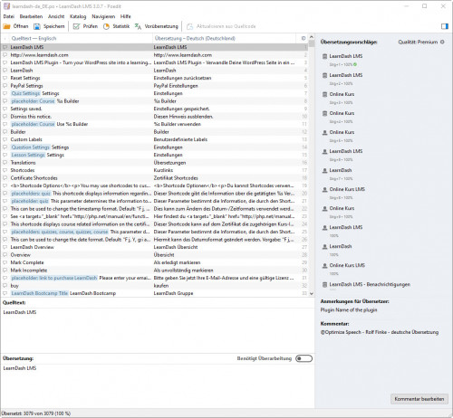Image resolution: width=453 pixels, height=418 pixels.
Task: Toggle the Benötigt Überarbeitung switch
Action: (304, 358)
